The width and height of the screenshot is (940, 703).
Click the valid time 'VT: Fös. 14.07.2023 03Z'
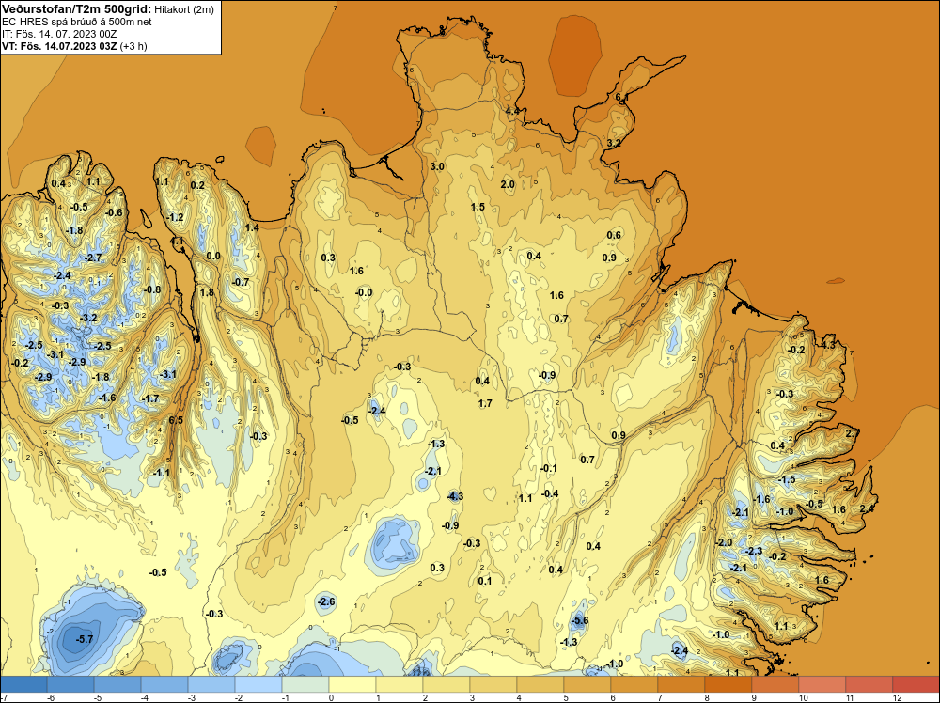click(60, 46)
